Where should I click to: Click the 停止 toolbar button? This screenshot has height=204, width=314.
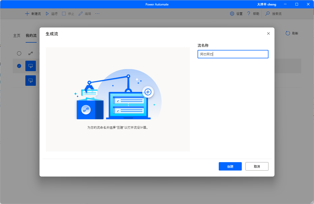(68, 14)
